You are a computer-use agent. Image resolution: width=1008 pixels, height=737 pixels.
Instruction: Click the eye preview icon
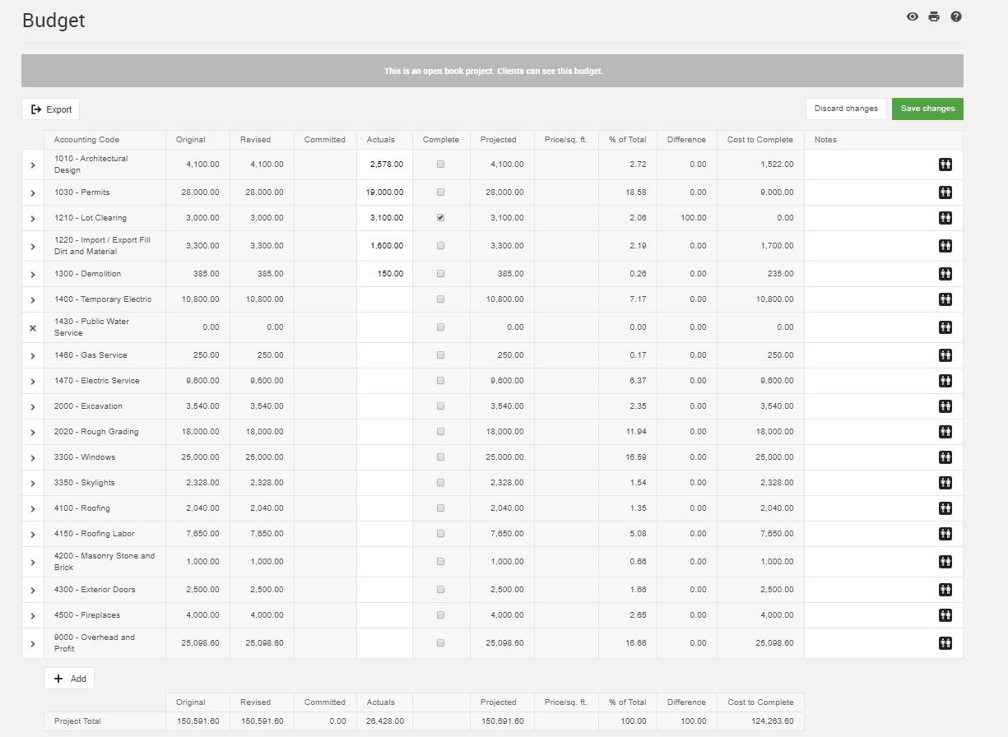click(x=912, y=16)
